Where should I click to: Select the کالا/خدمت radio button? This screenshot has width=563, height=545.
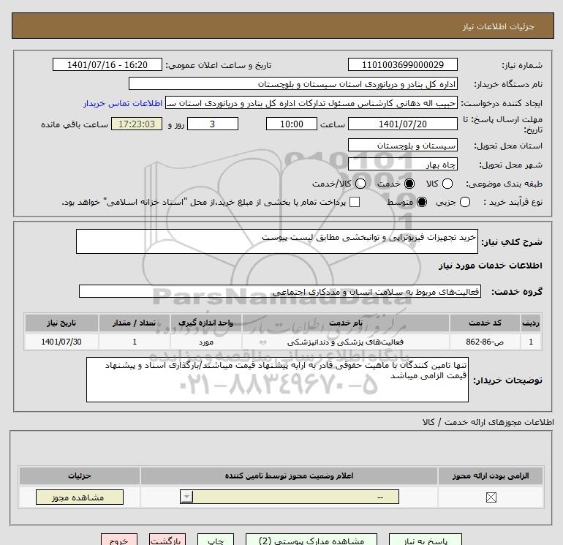coord(360,184)
